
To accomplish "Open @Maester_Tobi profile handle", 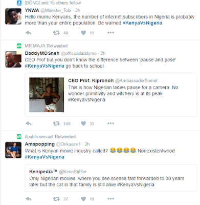I will tap(56, 10).
